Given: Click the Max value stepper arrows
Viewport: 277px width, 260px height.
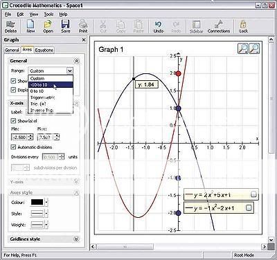Looking at the screenshot, I should tap(57, 138).
